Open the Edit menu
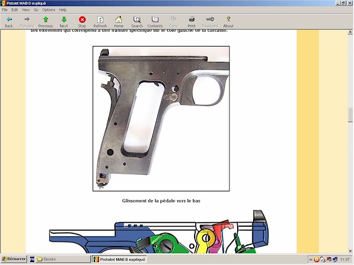The height and width of the screenshot is (265, 354). (x=14, y=9)
